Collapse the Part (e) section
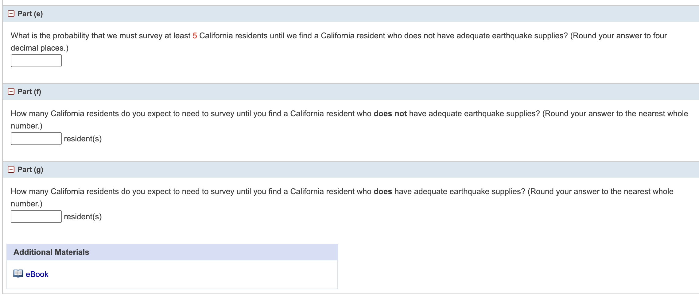 pos(11,13)
